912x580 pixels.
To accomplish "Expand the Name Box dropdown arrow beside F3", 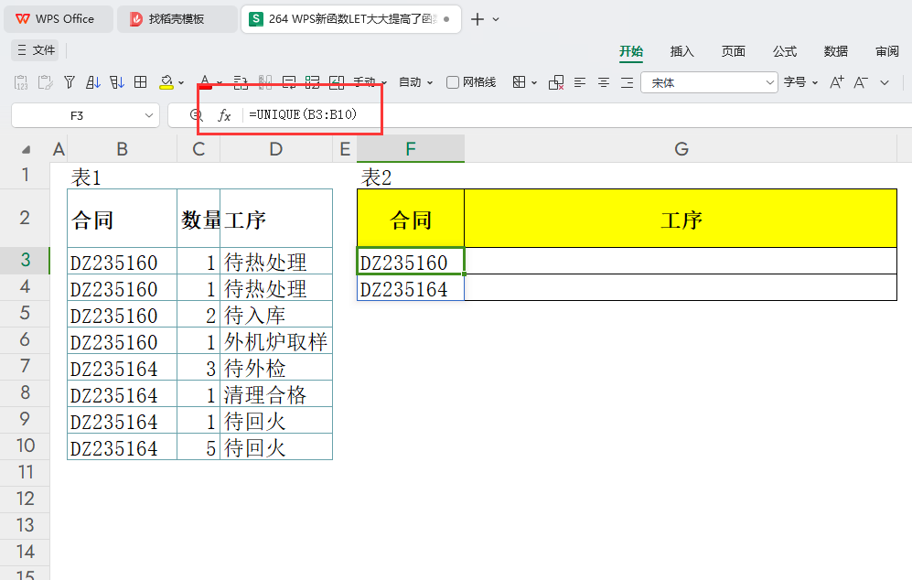I will 148,116.
